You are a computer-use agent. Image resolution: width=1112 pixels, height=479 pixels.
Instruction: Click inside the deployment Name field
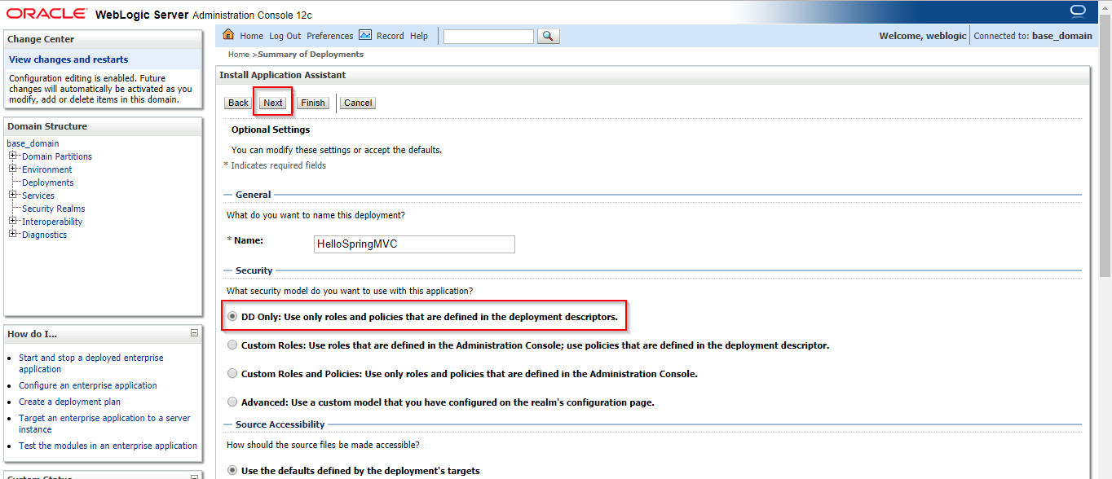point(414,244)
